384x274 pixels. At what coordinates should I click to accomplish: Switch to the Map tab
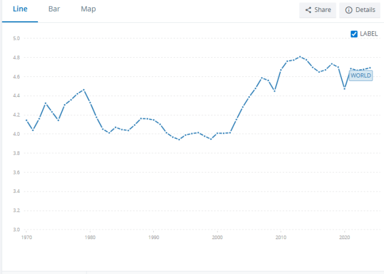coord(88,10)
